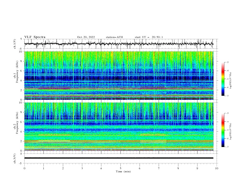Click time-axis tick label "1"
This screenshot has width=244, height=189.
point(43,168)
